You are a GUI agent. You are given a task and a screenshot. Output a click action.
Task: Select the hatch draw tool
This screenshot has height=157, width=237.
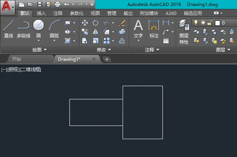tap(68, 41)
